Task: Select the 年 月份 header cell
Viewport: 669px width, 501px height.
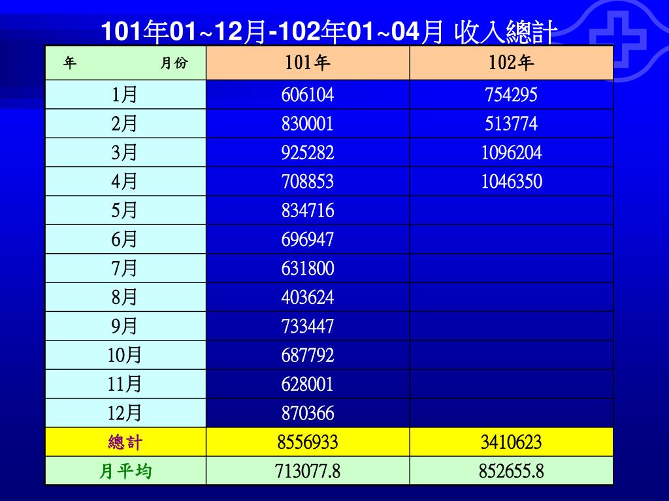Action: point(126,63)
